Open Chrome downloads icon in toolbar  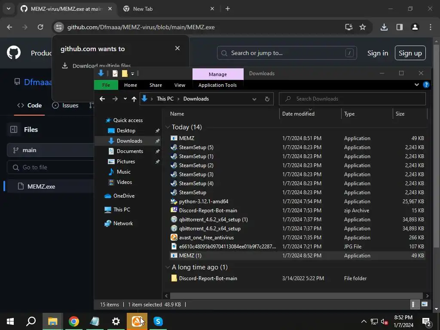click(384, 27)
